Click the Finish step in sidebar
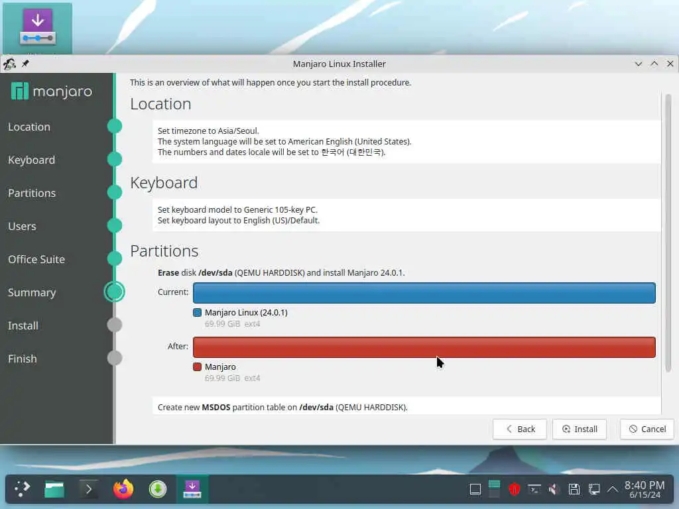 (x=22, y=359)
